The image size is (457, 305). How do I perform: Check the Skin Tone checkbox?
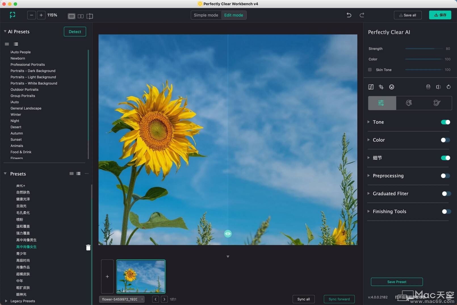click(x=370, y=70)
